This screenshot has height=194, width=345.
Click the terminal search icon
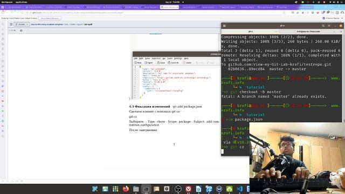pyautogui.click(x=323, y=26)
